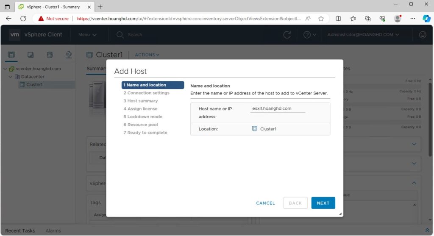
Task: Open a new browser tab
Action: (100, 7)
